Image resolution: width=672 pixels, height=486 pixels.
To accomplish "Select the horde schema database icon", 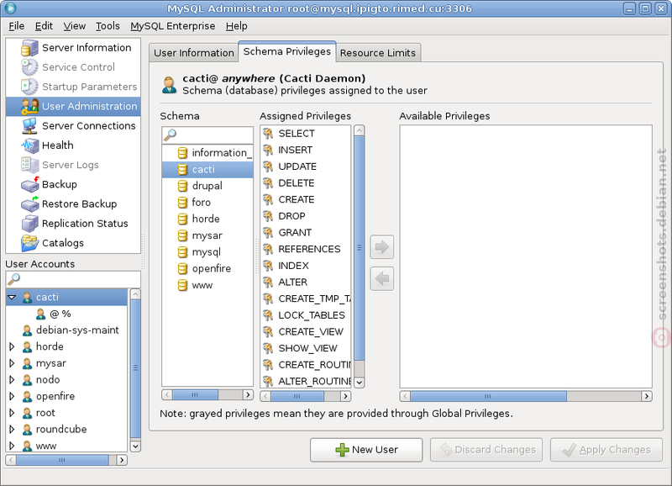I will (182, 219).
